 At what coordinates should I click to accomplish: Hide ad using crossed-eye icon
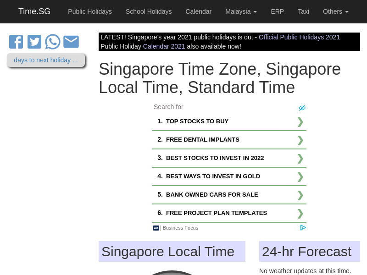pos(302,108)
